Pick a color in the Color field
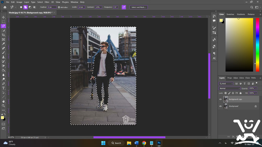262x147 pixels. 239,45
